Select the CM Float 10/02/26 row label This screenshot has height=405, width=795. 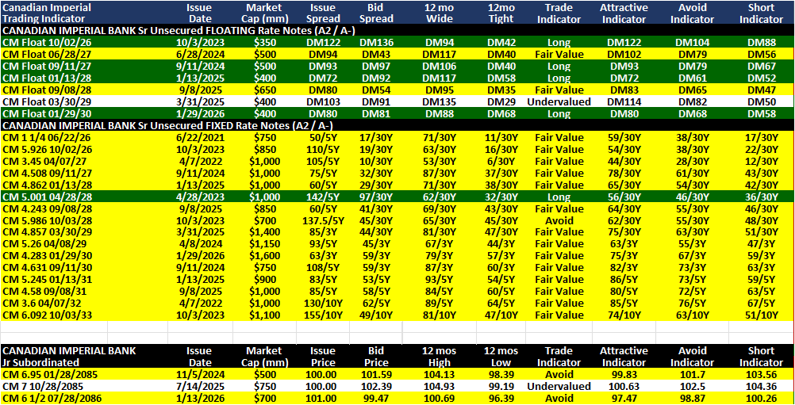(x=40, y=43)
